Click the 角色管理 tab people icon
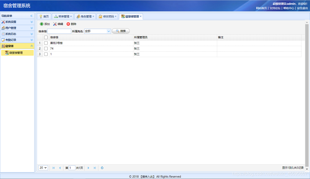Viewport: 310px width, 179px height. (78, 17)
